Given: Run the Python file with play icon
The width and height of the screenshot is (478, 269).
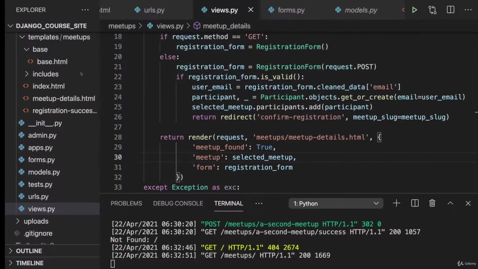Looking at the screenshot, I should [x=415, y=10].
